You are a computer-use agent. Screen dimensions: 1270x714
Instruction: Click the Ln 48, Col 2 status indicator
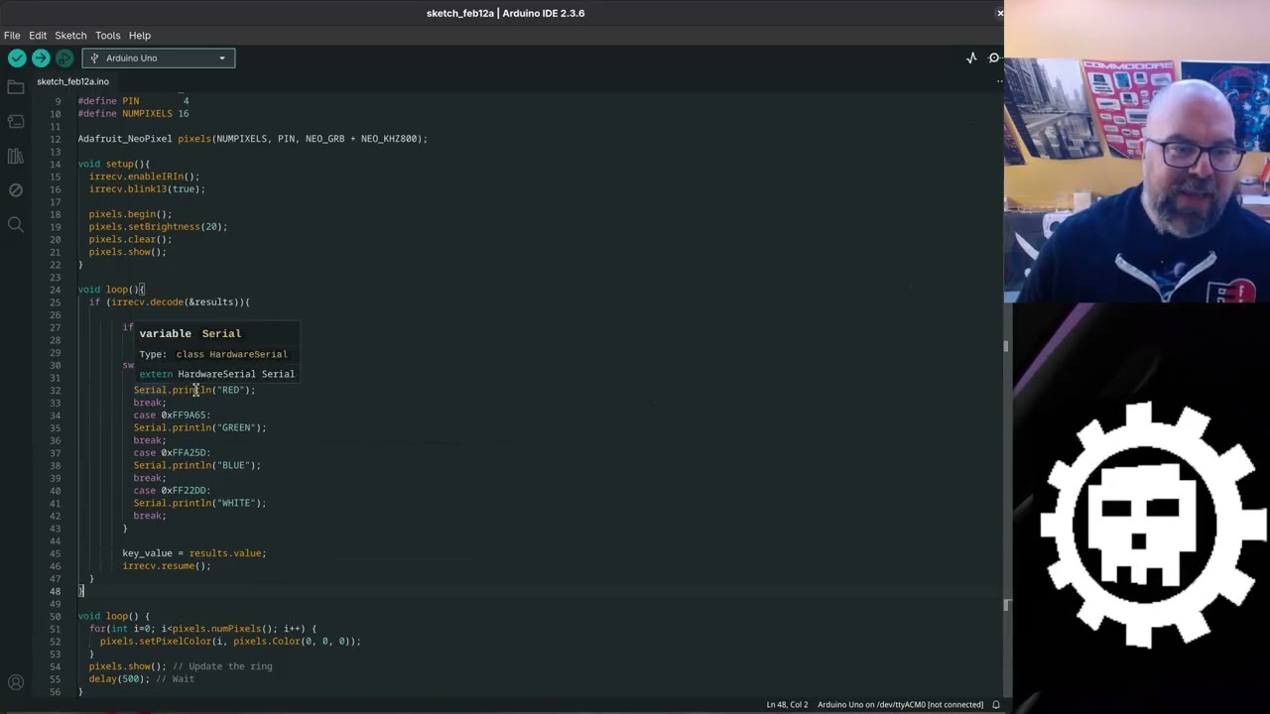point(789,705)
